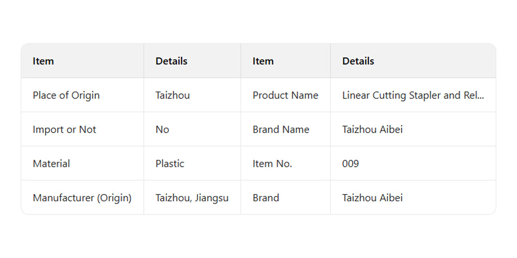Click the first Details column header

pyautogui.click(x=171, y=61)
